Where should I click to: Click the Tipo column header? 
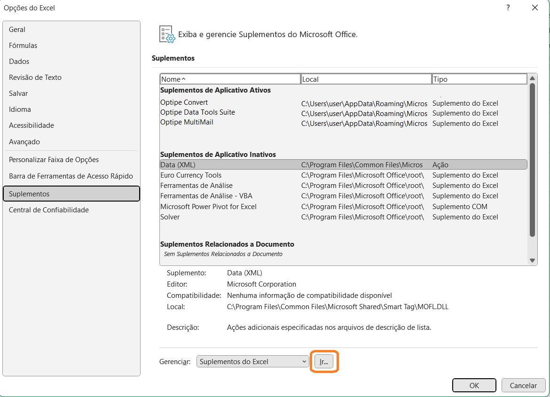479,79
